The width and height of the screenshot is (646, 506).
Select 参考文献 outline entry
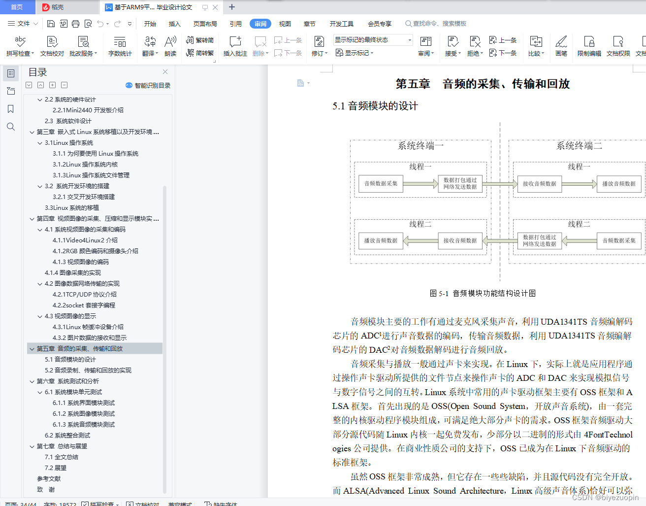click(x=49, y=479)
